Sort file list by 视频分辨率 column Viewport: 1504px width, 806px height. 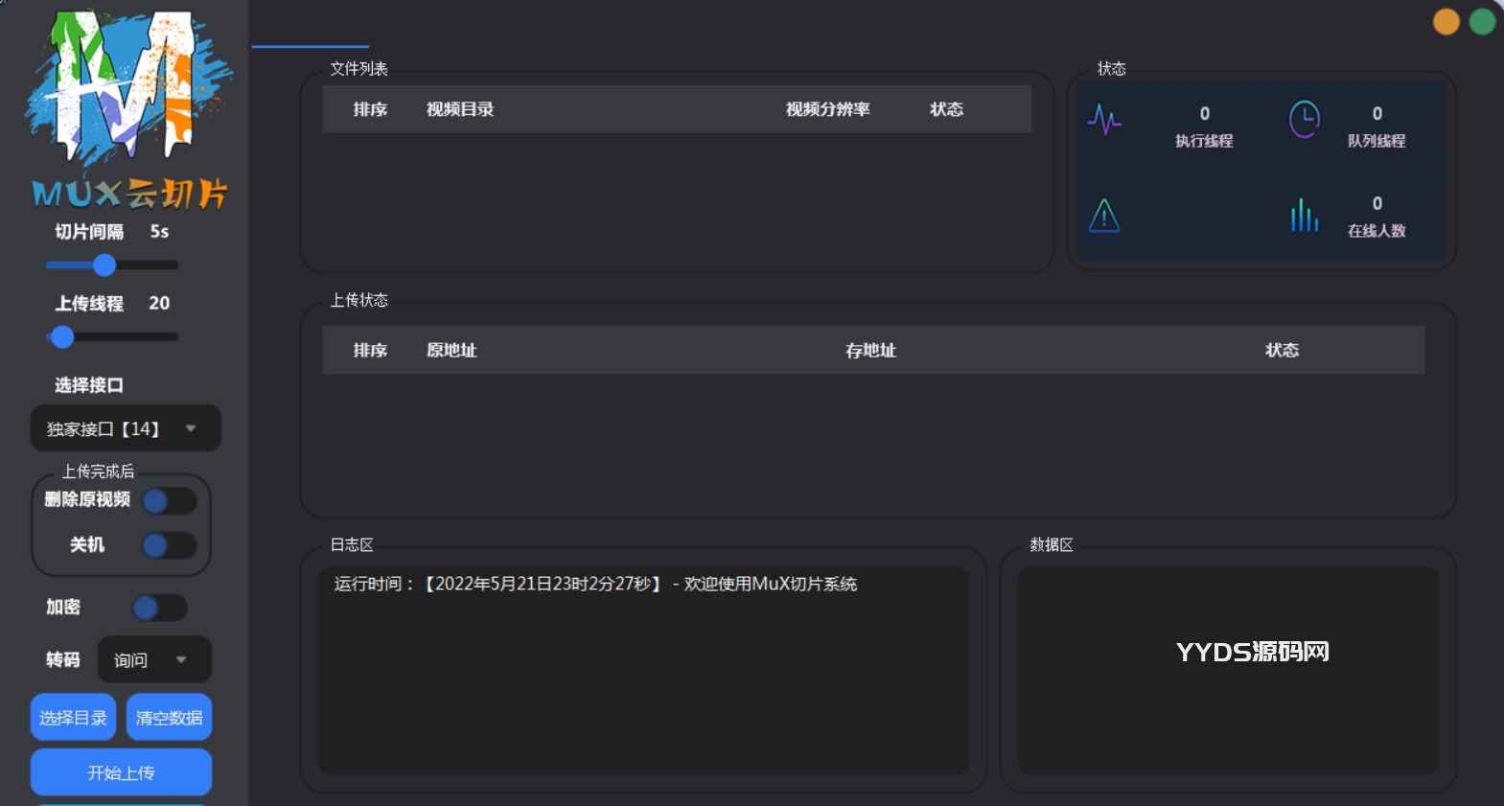tap(827, 109)
